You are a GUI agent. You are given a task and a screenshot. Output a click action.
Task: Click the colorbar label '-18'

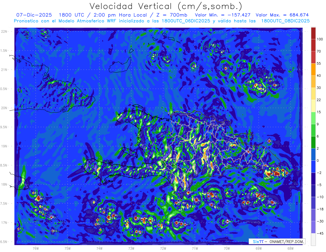320,209
